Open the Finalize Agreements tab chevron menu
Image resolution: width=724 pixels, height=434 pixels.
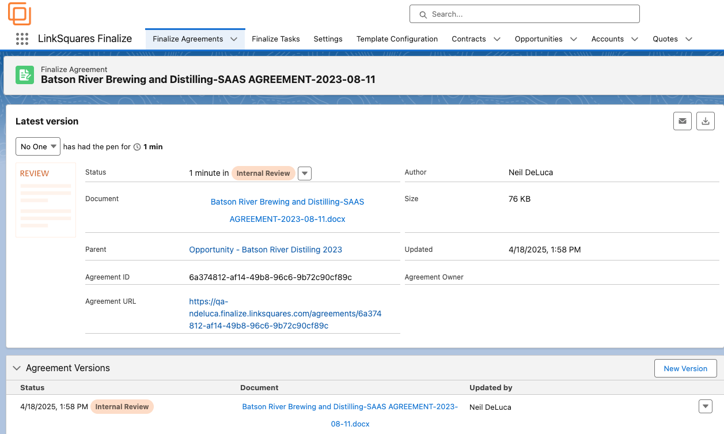pyautogui.click(x=234, y=39)
